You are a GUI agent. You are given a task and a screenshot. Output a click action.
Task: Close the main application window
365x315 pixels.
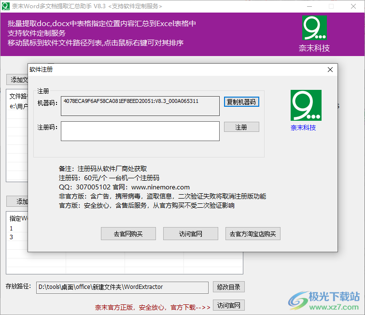coord(353,6)
